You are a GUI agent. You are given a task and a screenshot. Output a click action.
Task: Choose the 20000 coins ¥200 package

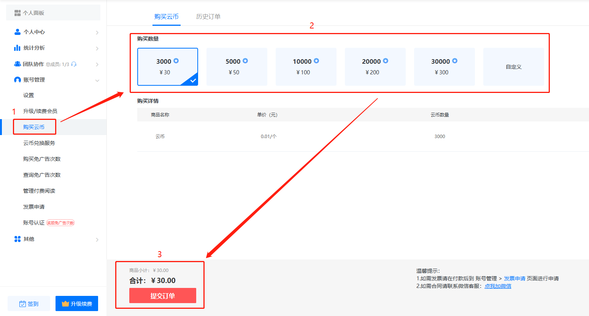point(375,66)
